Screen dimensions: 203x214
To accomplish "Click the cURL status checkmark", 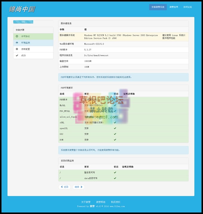I will [115, 122].
